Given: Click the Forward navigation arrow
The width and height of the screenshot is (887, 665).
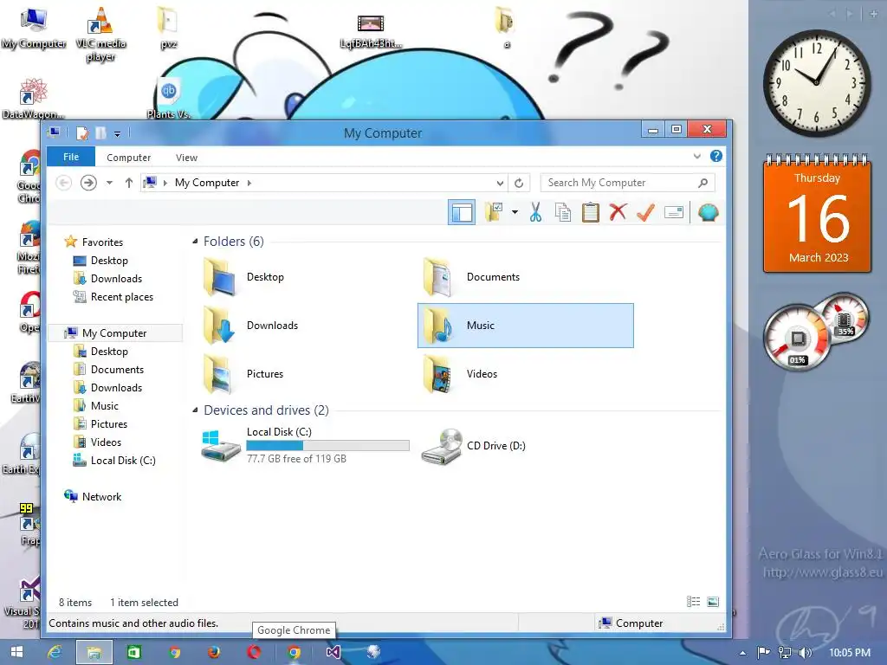Looking at the screenshot, I should 88,183.
